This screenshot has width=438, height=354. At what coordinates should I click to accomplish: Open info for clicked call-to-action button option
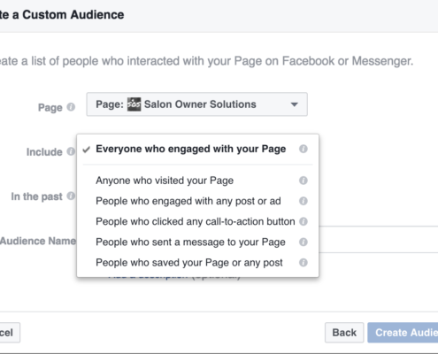(304, 221)
